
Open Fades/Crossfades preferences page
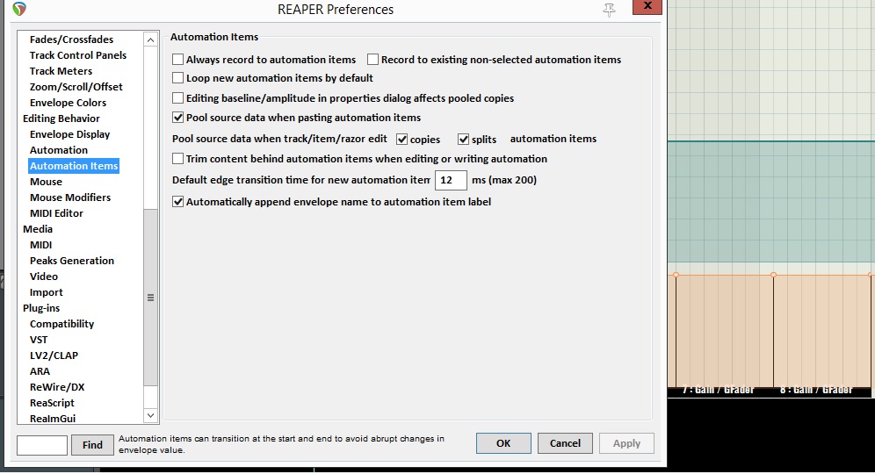(x=71, y=39)
